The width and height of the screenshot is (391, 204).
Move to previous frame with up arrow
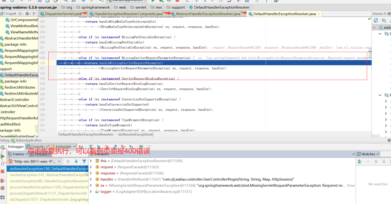pyautogui.click(x=68, y=162)
